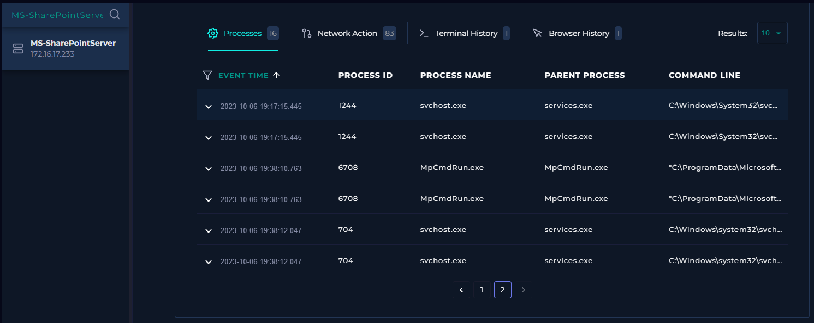
Task: Click the Terminal History prompt icon
Action: tap(424, 33)
